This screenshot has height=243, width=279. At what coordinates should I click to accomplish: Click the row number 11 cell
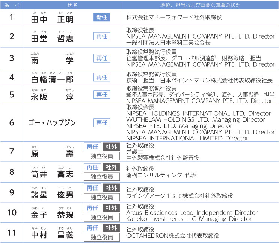[x=12, y=233]
